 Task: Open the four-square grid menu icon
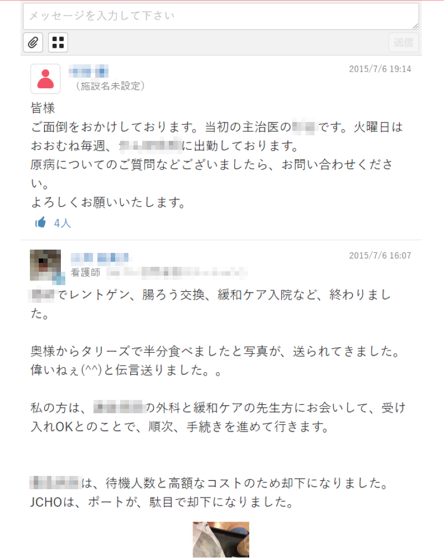58,42
